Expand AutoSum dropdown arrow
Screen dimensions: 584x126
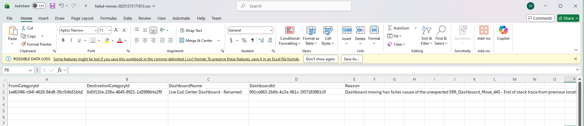(415, 28)
